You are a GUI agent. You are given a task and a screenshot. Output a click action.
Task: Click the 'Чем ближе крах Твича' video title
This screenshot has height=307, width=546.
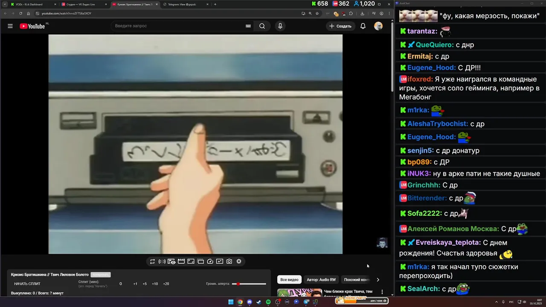pos(348,291)
